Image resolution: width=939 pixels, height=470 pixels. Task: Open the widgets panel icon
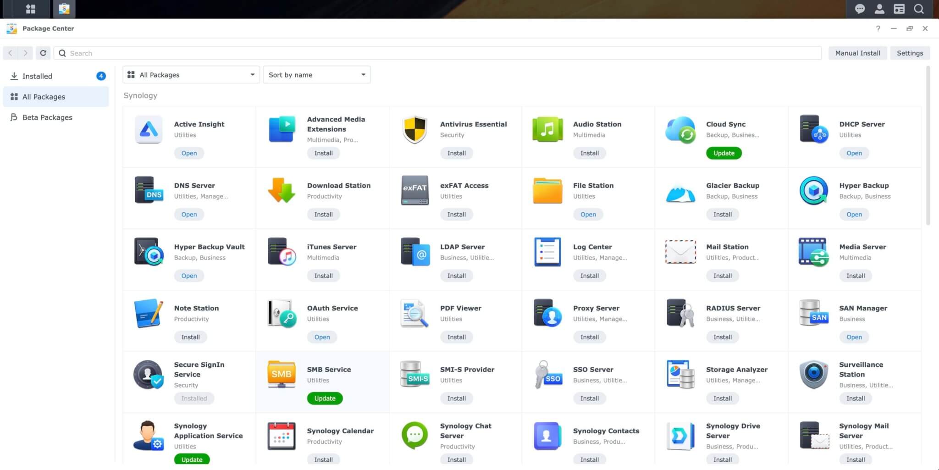(899, 9)
